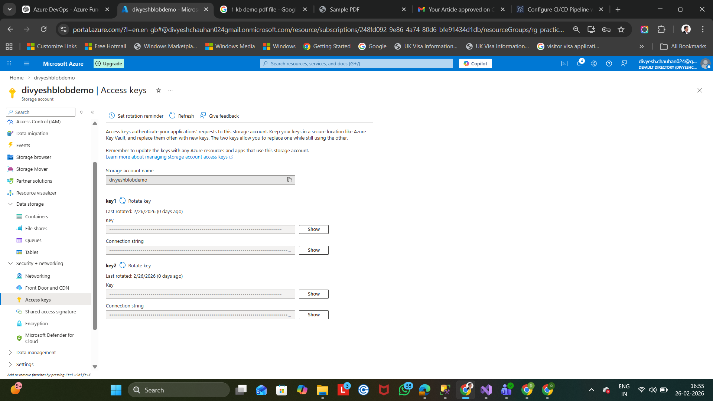This screenshot has width=713, height=401.
Task: Collapse the Security + networking section
Action: click(x=10, y=263)
